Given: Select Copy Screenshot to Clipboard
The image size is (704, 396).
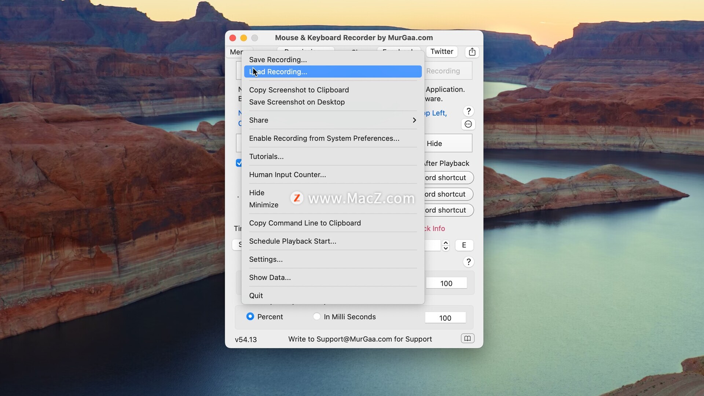Looking at the screenshot, I should pyautogui.click(x=333, y=90).
